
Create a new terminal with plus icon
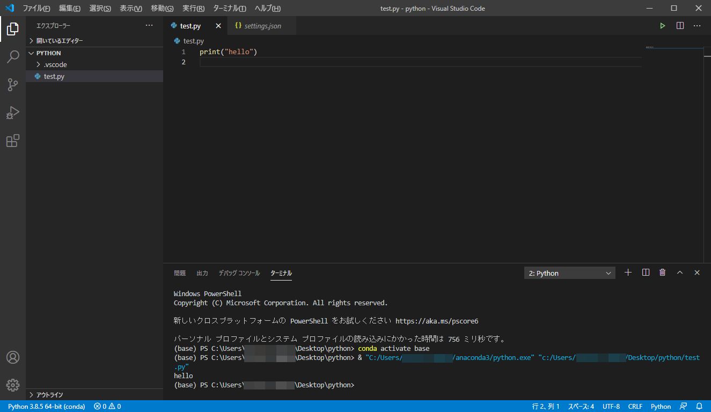[x=628, y=273]
